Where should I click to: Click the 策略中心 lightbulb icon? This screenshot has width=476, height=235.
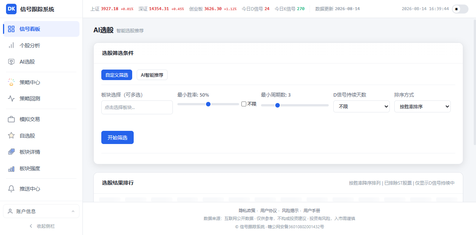click(x=11, y=82)
